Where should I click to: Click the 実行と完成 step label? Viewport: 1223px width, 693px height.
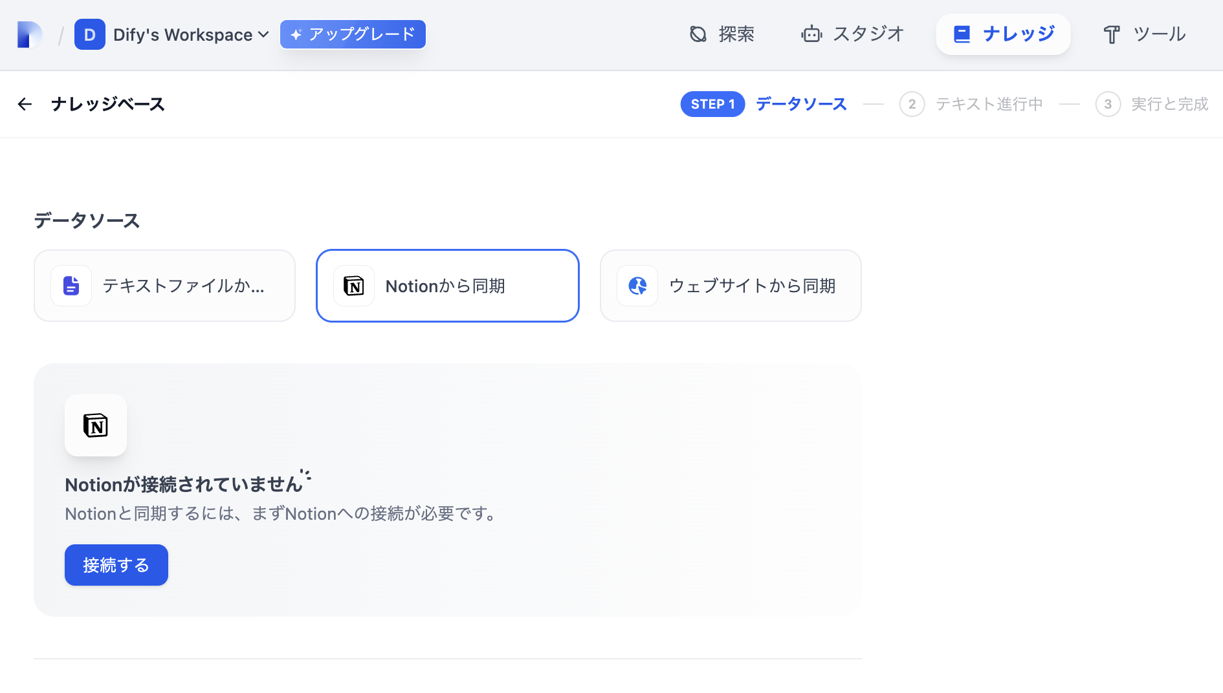[x=1170, y=104]
